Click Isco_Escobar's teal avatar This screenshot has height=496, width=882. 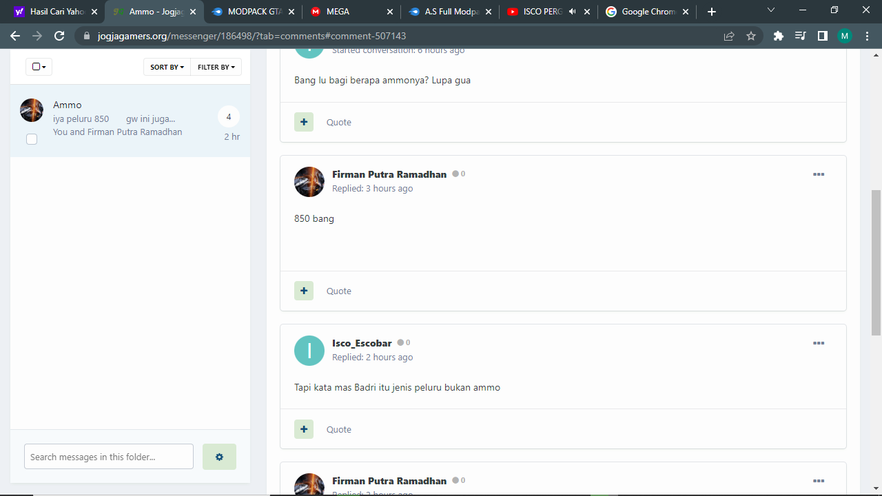click(309, 351)
